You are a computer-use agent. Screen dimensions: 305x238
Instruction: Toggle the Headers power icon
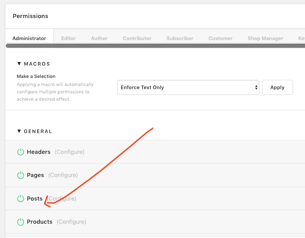click(21, 152)
